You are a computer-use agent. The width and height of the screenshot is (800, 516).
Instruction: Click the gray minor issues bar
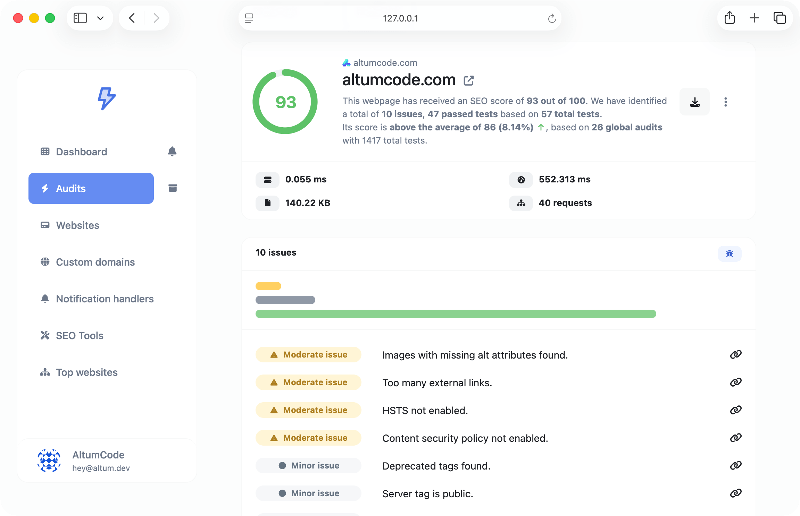[285, 300]
